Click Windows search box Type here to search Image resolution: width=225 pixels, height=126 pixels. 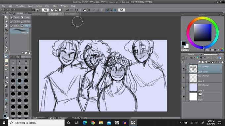coord(36,123)
